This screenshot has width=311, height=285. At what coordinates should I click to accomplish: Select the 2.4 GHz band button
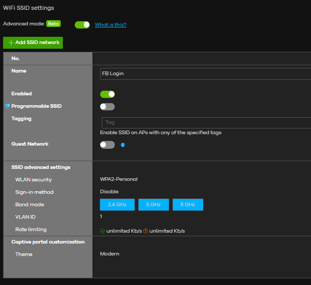[x=117, y=205]
